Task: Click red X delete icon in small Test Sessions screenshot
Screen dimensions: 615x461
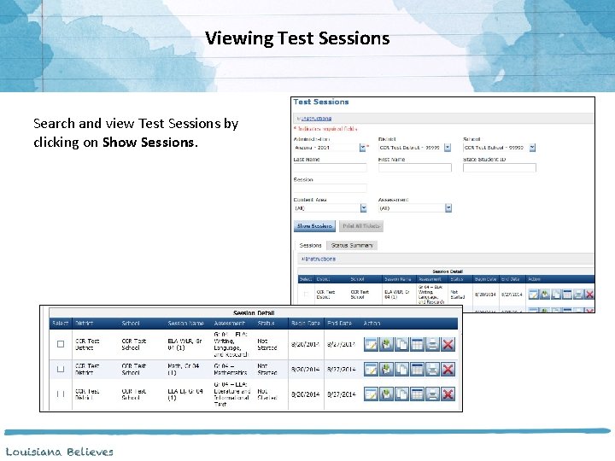Action: (589, 294)
